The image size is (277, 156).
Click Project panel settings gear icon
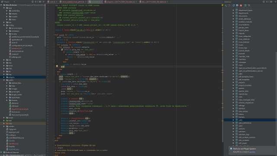(x=40, y=2)
